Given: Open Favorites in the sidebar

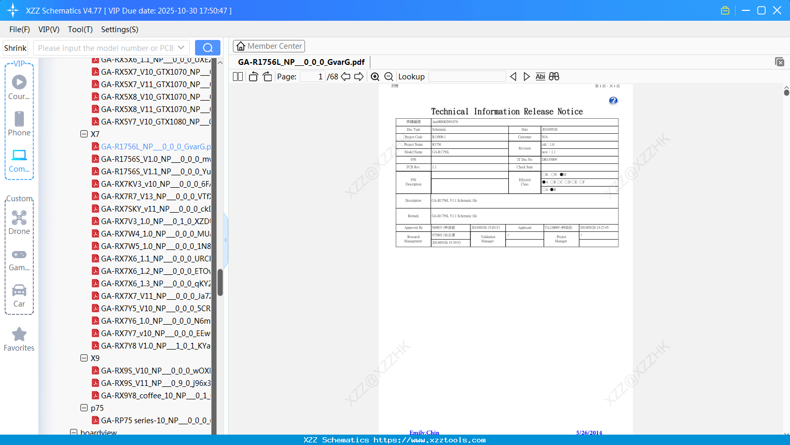Looking at the screenshot, I should (19, 339).
